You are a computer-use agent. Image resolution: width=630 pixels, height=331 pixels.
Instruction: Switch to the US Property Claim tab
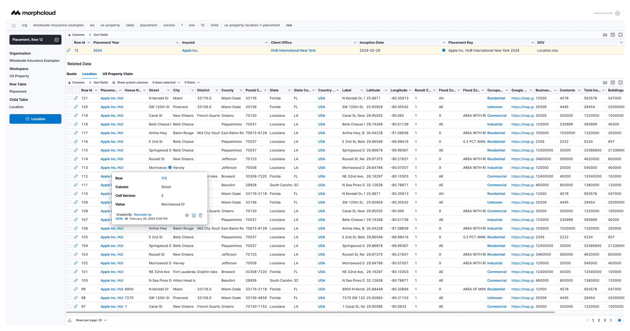tap(118, 74)
